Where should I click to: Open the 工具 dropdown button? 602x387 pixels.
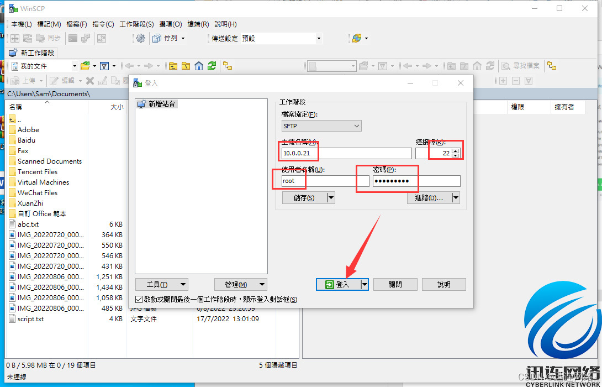(x=162, y=285)
